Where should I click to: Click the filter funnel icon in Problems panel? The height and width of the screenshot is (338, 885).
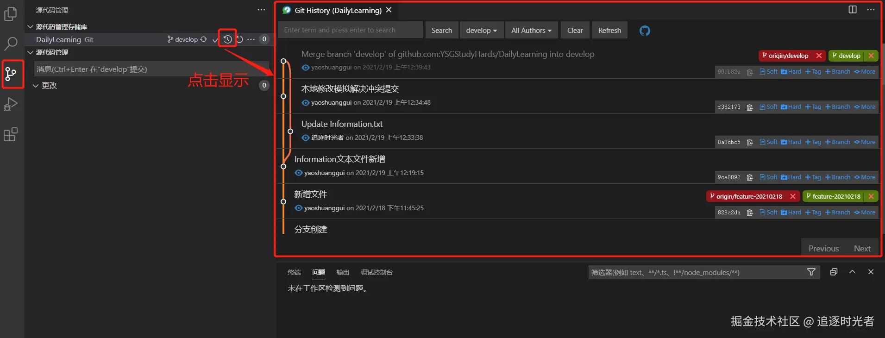pyautogui.click(x=811, y=272)
